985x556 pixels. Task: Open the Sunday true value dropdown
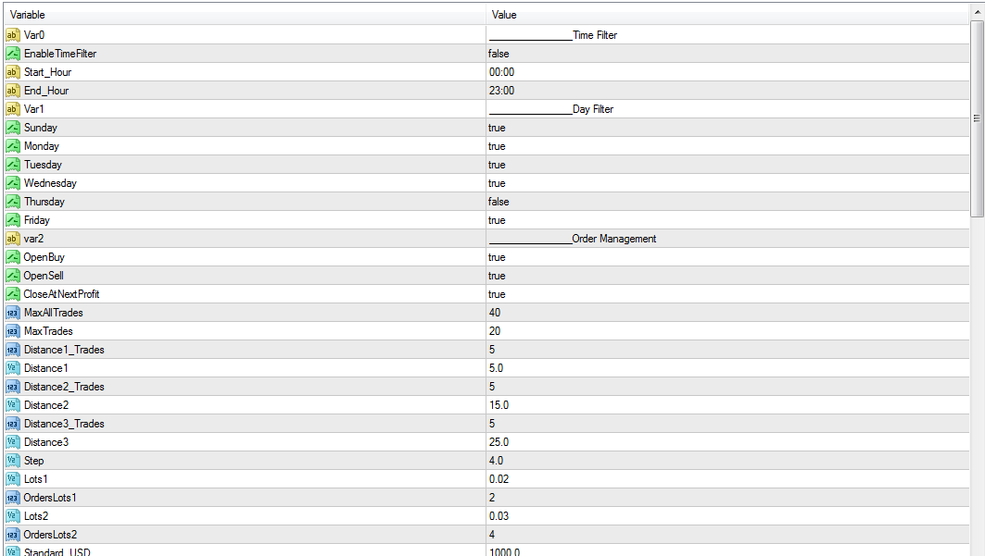point(727,128)
